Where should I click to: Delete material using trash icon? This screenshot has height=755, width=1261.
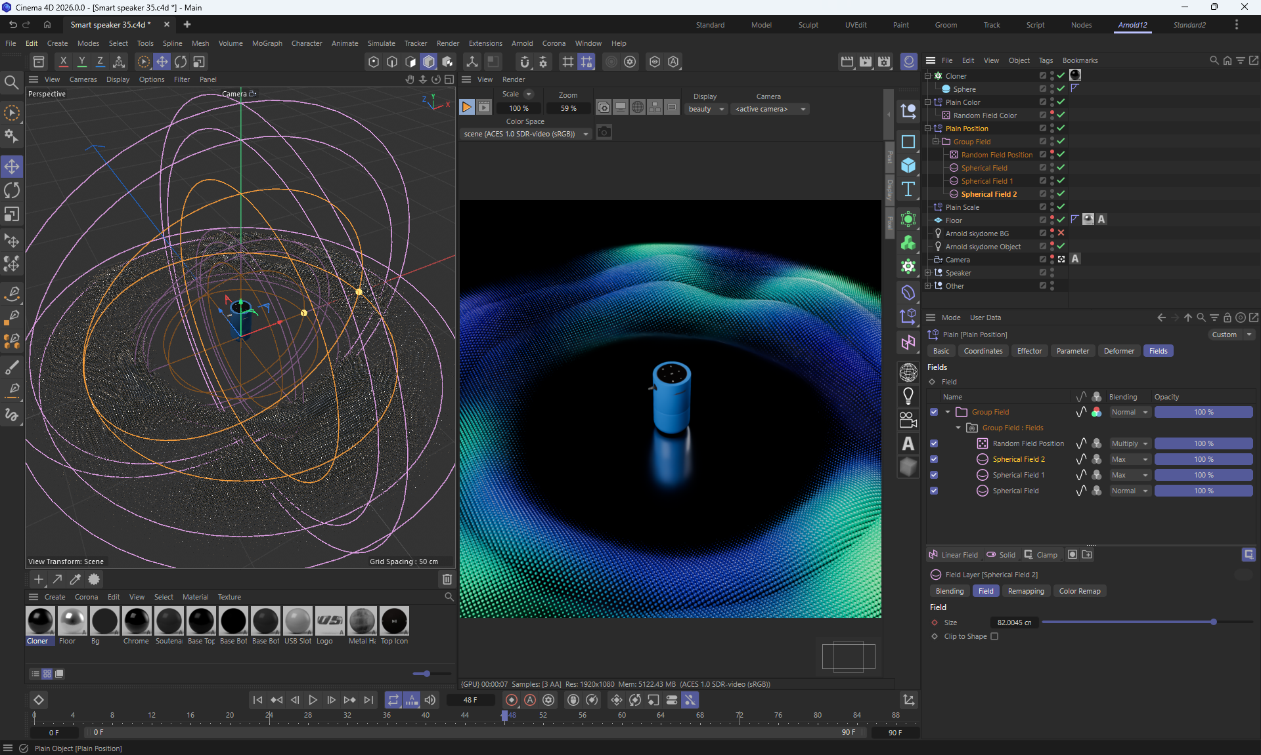[x=447, y=579]
